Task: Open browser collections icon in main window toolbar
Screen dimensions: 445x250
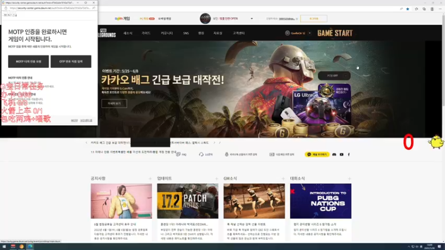Action: [424, 9]
